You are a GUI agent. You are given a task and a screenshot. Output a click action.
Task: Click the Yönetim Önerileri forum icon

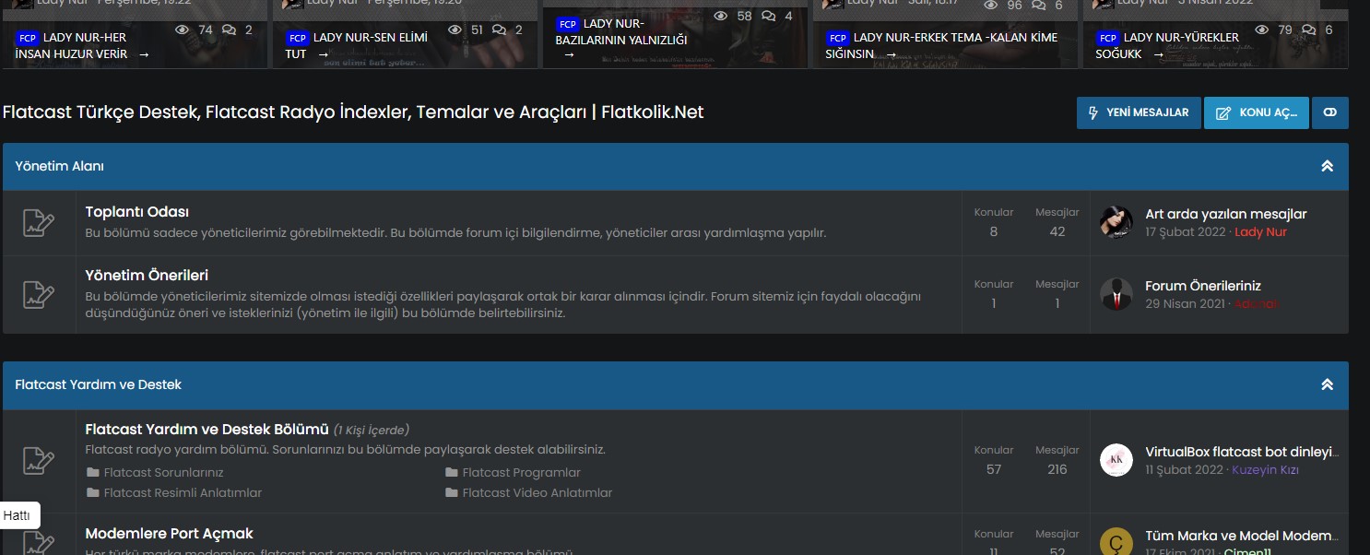(x=37, y=295)
